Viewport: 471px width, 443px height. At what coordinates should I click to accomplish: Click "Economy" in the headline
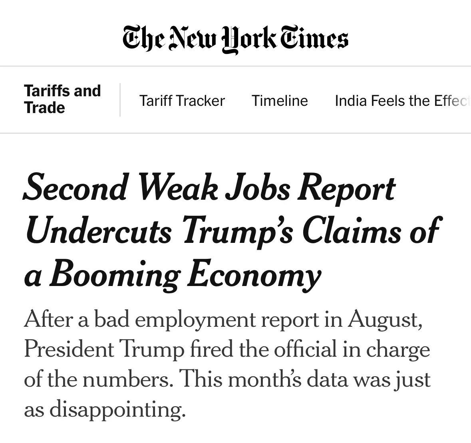(254, 276)
